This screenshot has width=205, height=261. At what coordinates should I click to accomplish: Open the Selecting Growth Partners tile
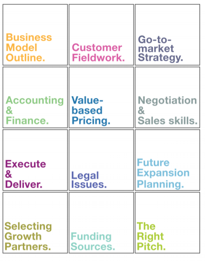click(35, 223)
